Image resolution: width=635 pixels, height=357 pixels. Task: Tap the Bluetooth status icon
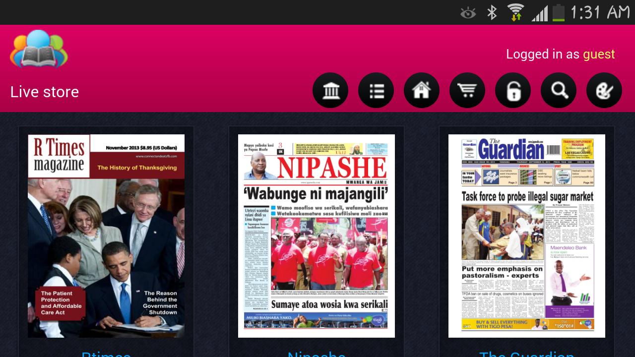point(492,12)
